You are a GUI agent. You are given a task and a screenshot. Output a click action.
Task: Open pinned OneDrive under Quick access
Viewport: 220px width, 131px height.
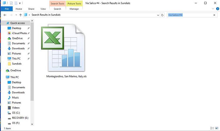coord(17,38)
